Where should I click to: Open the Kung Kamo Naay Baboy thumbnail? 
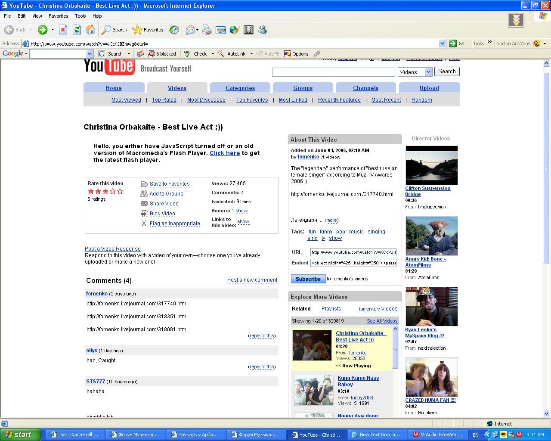click(x=313, y=390)
